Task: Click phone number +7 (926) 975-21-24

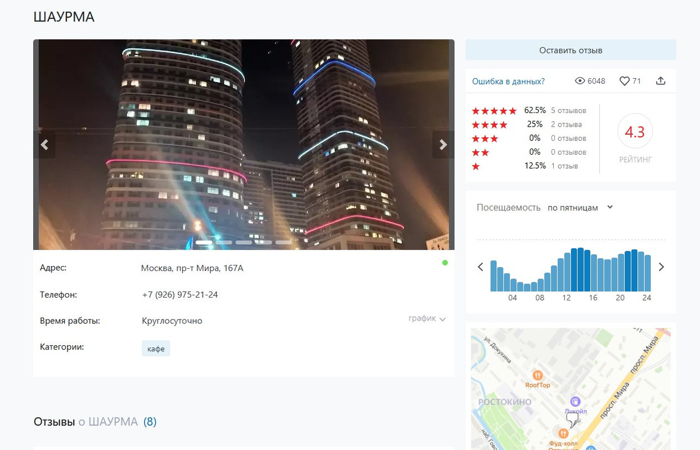Action: pyautogui.click(x=180, y=295)
